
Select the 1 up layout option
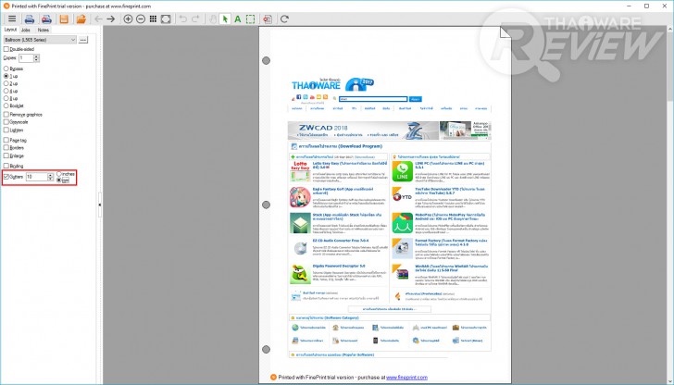pos(6,76)
